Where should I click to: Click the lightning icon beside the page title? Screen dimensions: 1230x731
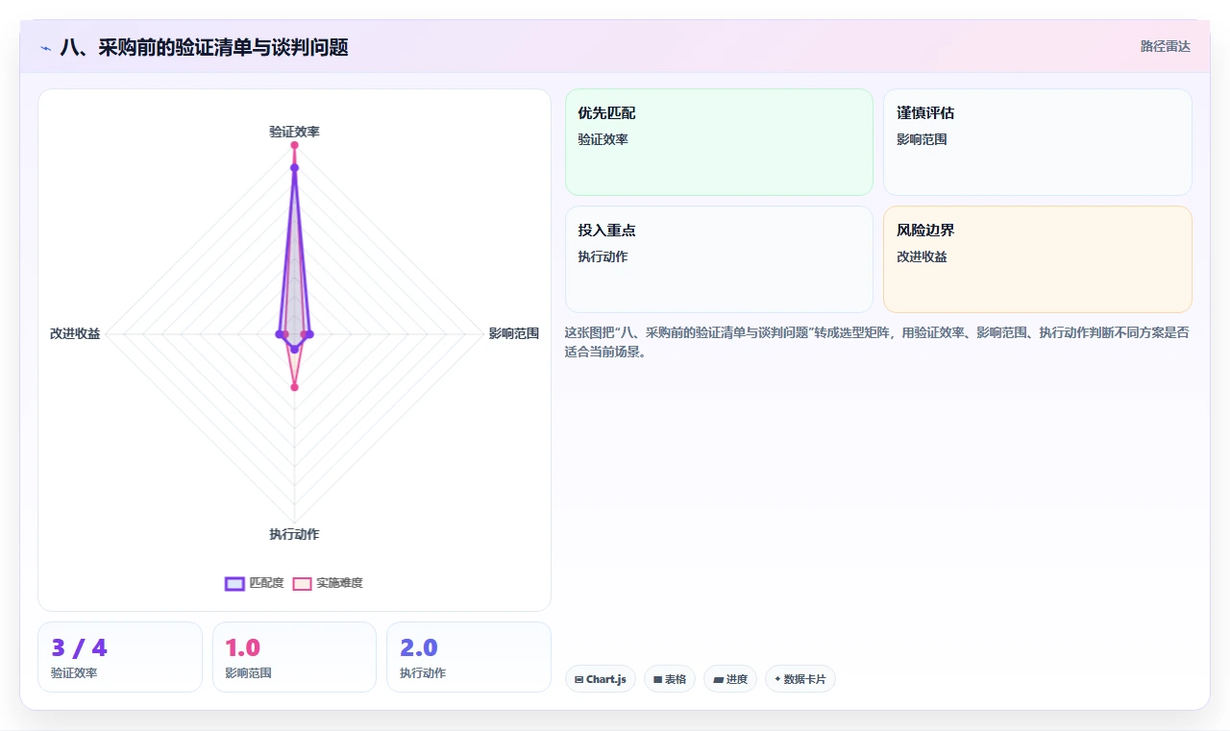[45, 47]
